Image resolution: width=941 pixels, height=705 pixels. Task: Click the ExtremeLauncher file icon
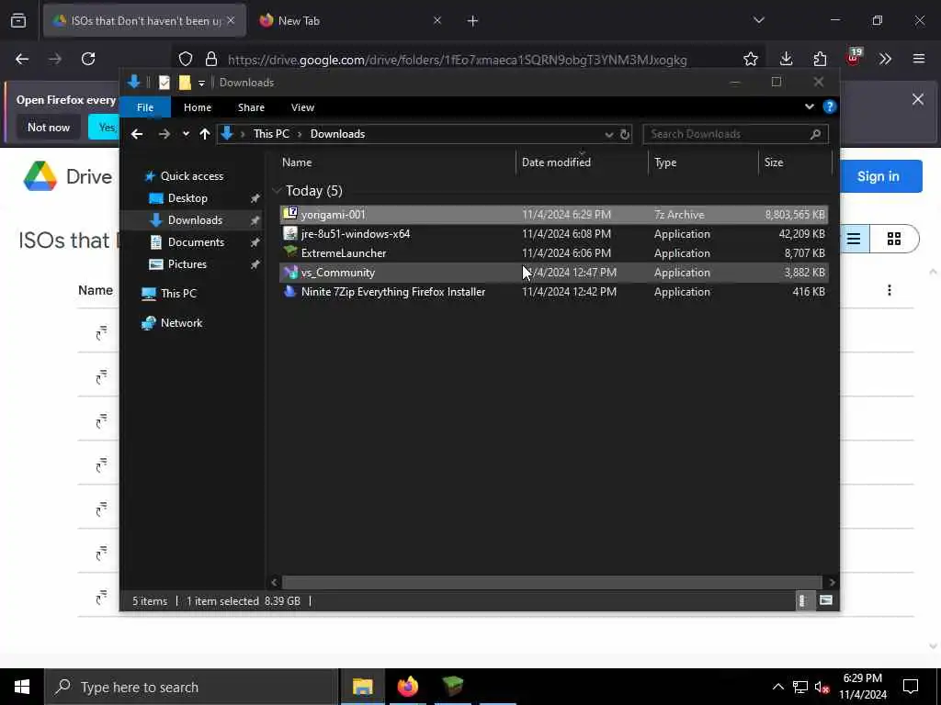(290, 252)
